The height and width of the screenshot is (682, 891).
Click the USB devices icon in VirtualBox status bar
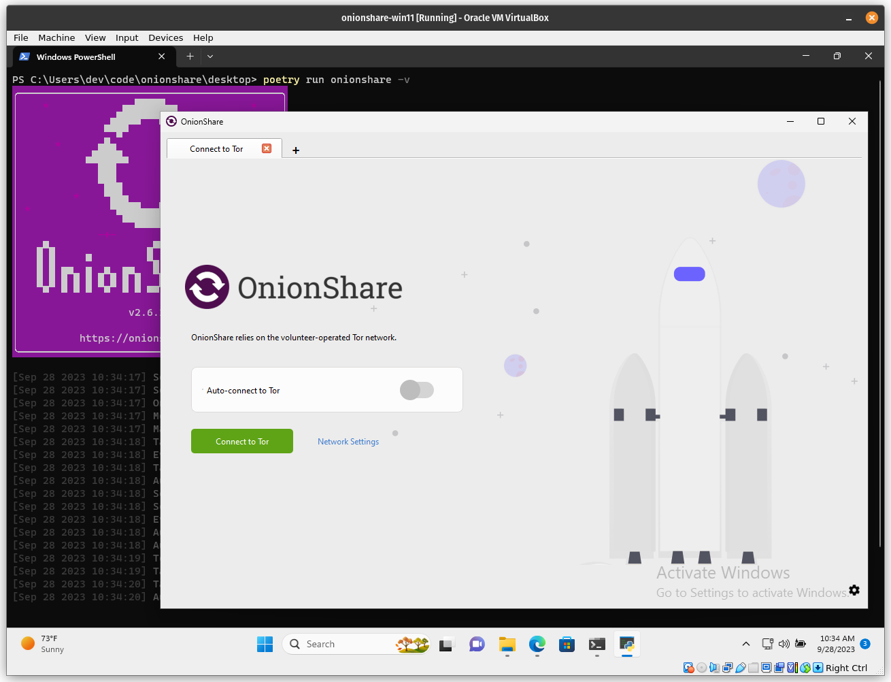[740, 668]
